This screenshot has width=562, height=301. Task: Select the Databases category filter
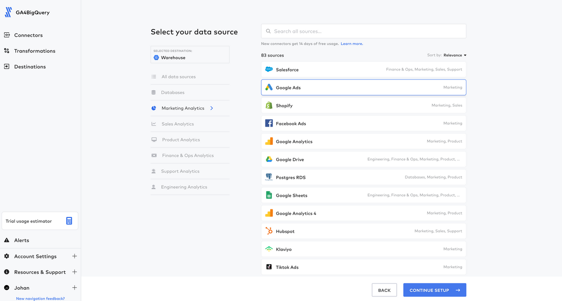point(173,92)
